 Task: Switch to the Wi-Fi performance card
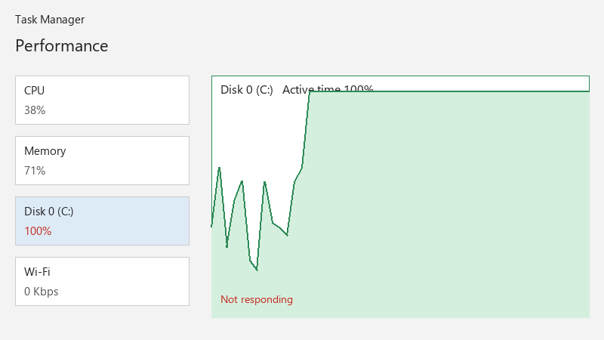point(102,281)
